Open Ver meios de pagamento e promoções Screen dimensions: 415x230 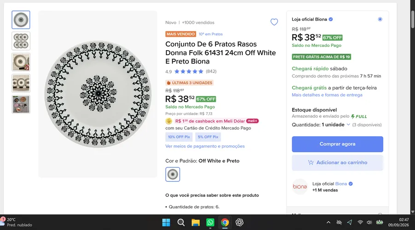click(205, 146)
